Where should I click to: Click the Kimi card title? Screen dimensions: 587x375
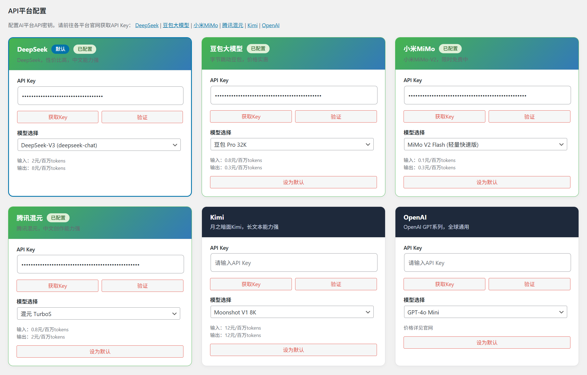217,217
